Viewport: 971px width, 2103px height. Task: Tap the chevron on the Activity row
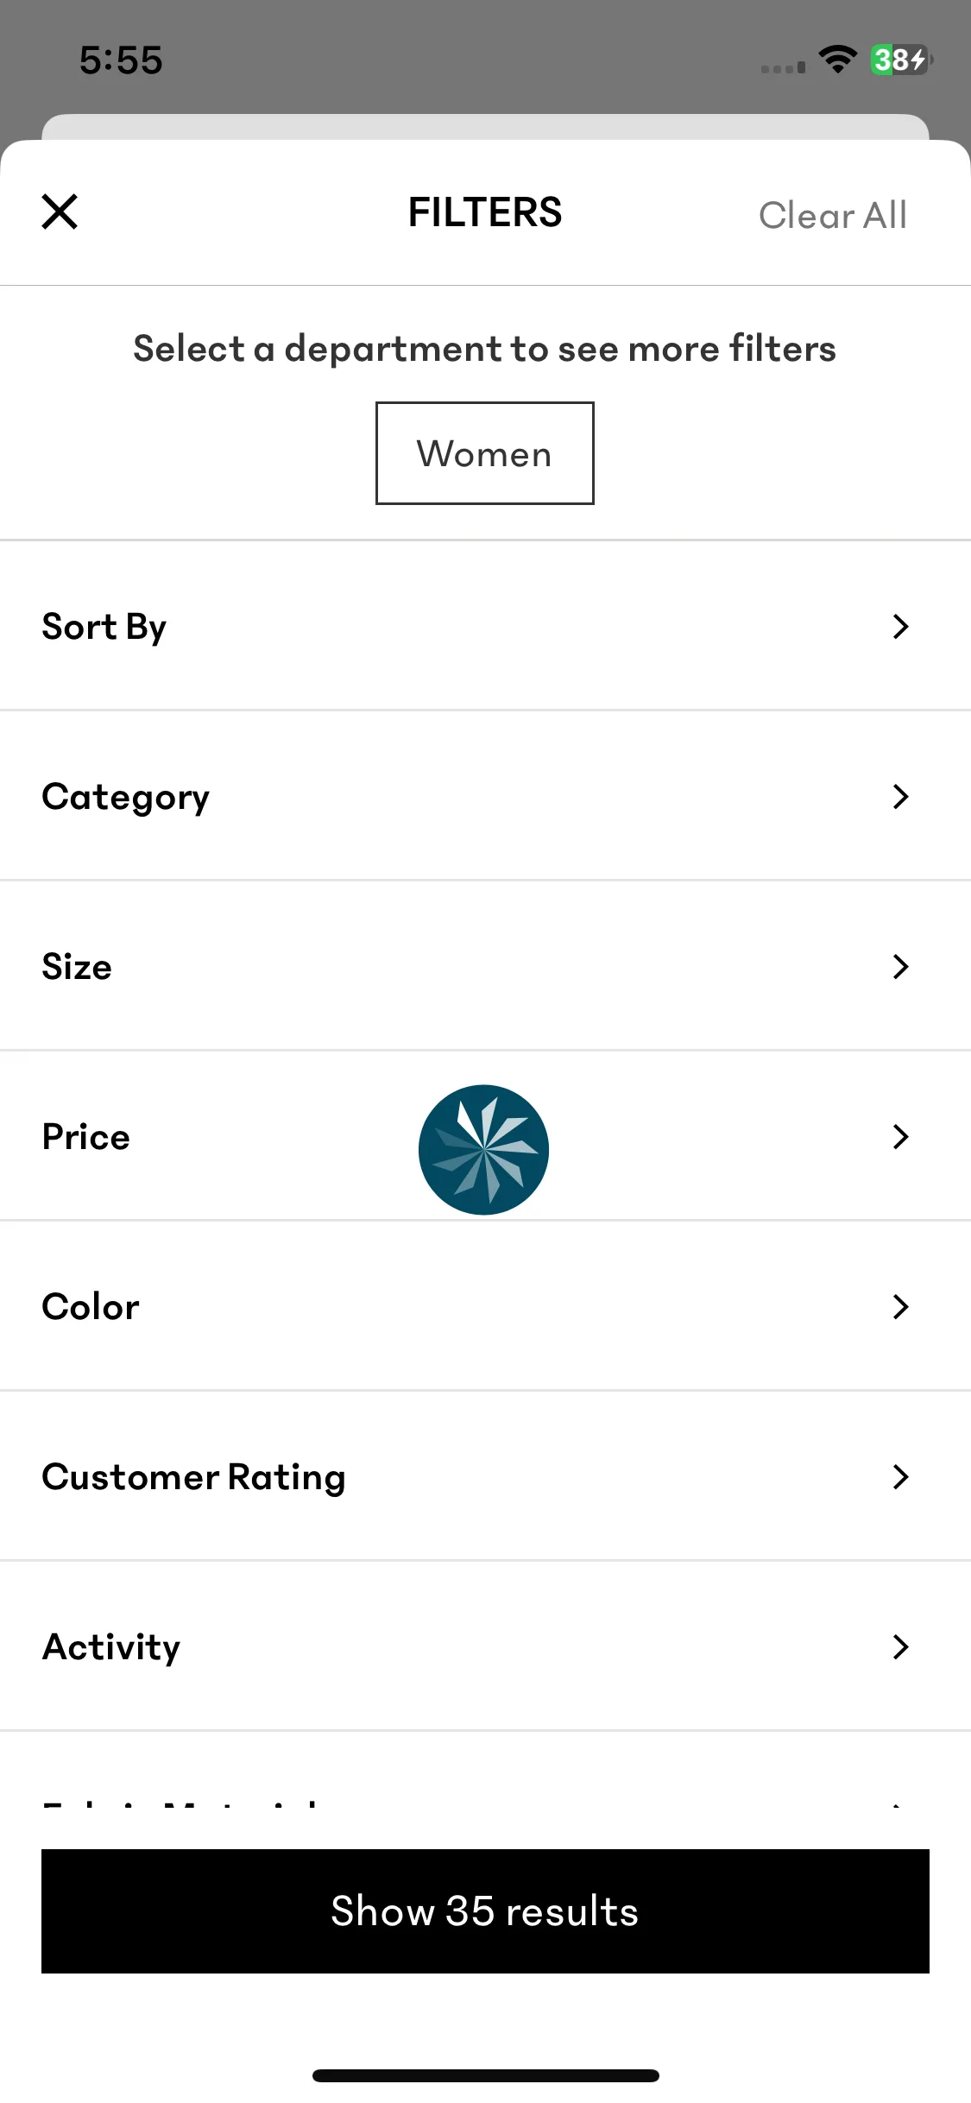[901, 1646]
